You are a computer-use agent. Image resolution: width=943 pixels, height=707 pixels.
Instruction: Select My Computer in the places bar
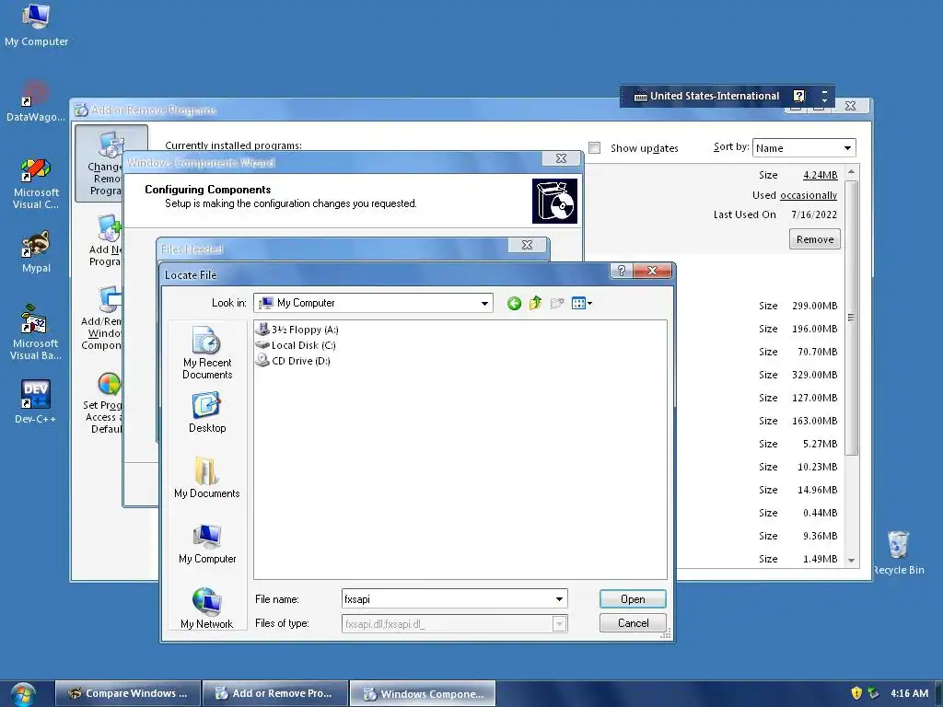click(207, 543)
